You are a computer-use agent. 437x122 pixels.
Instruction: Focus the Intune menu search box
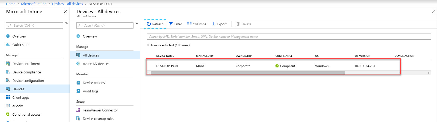[34, 25]
